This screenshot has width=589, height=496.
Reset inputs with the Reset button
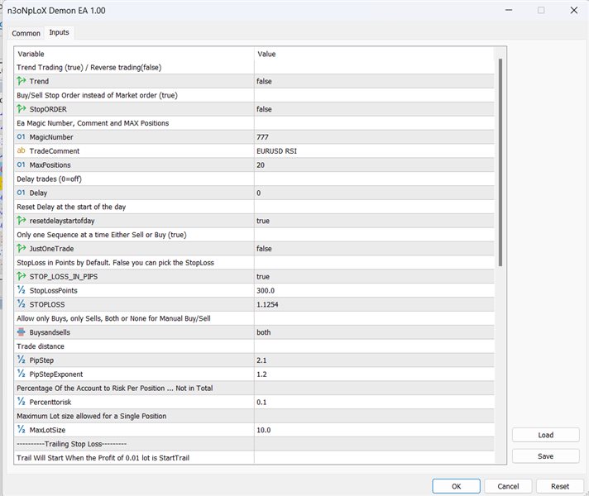[560, 486]
